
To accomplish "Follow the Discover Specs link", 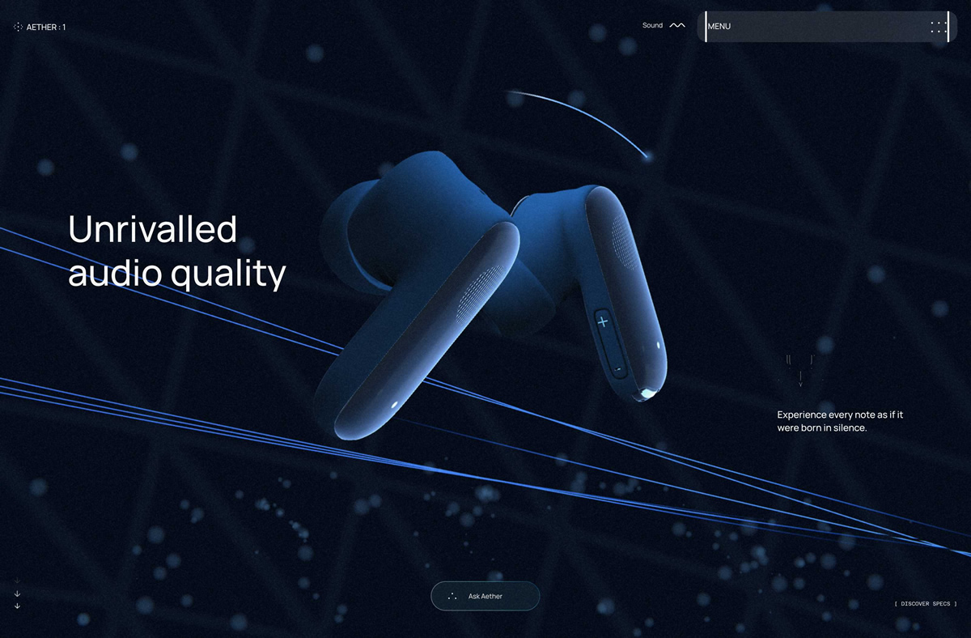I will coord(926,604).
